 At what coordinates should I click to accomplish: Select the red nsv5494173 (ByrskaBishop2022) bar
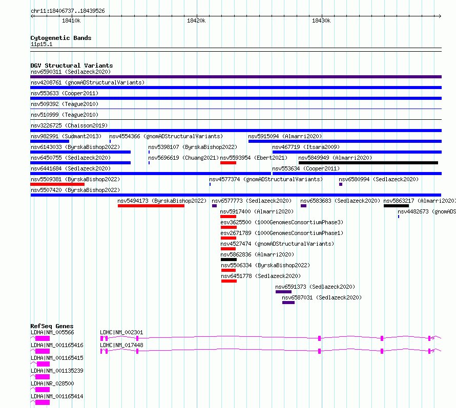[151, 206]
